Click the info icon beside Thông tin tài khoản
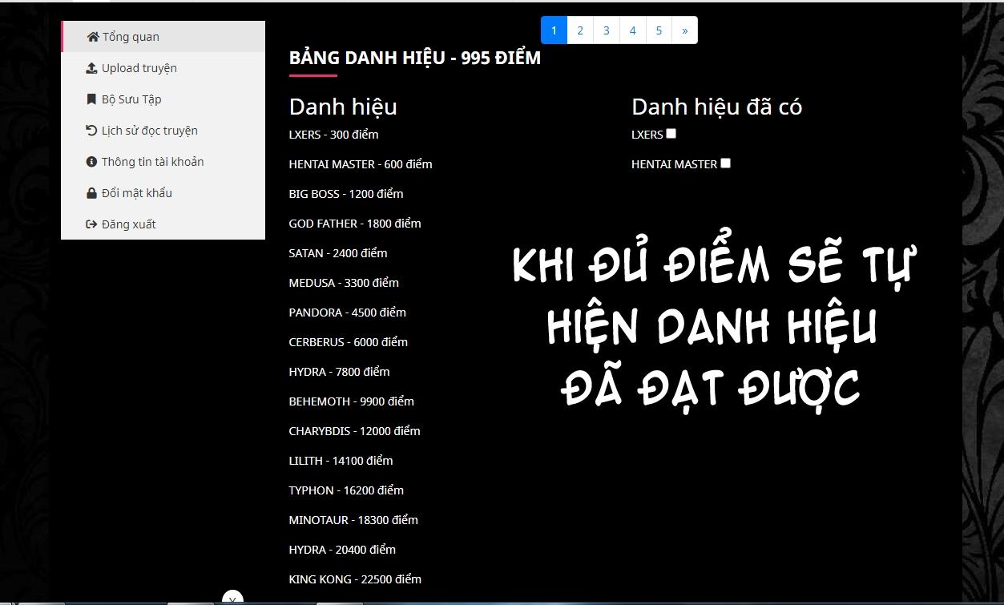 click(x=91, y=162)
